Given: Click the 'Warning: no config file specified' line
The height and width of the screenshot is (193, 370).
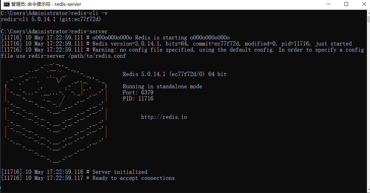Looking at the screenshot, I should tap(182, 50).
